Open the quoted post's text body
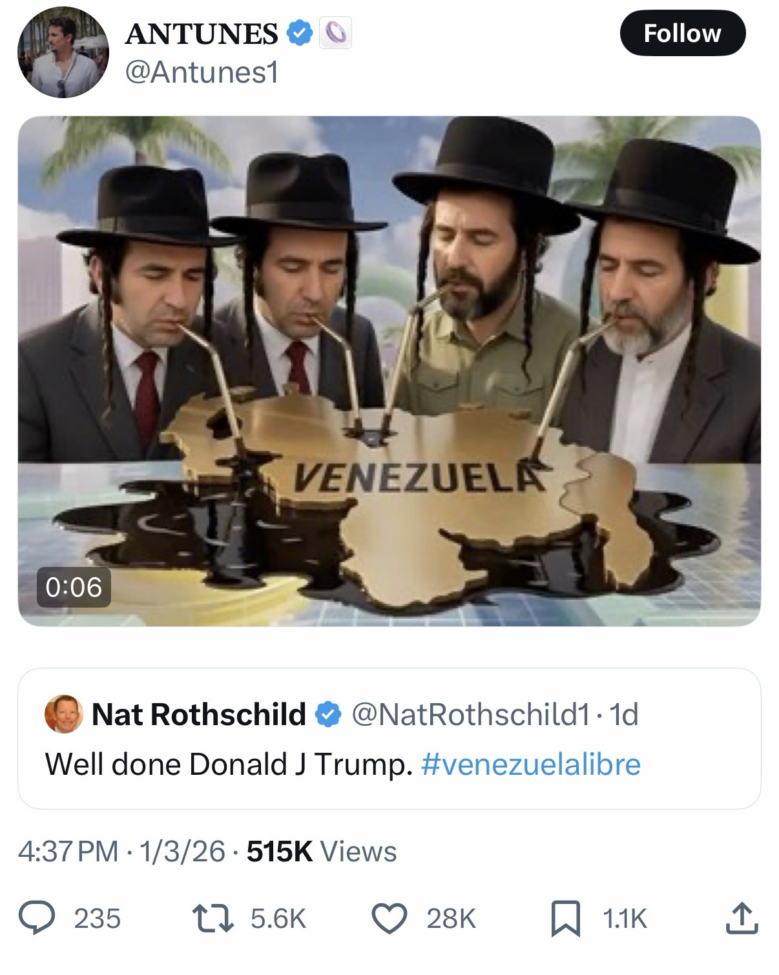The width and height of the screenshot is (779, 975). point(227,765)
